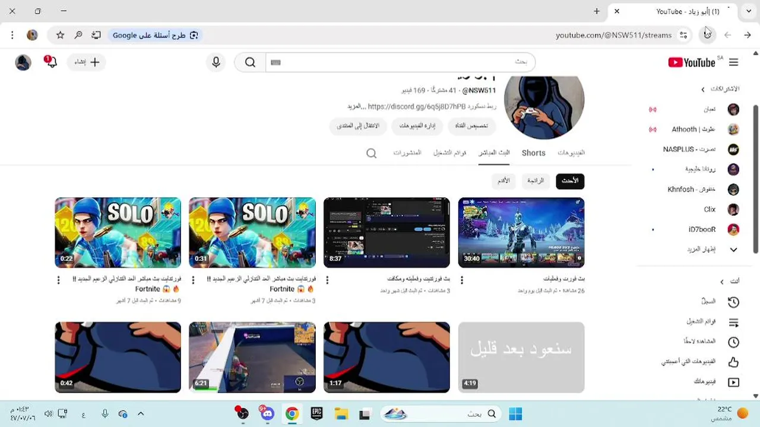Open the browser zoom magnifier icon
The image size is (760, 427).
(x=78, y=35)
